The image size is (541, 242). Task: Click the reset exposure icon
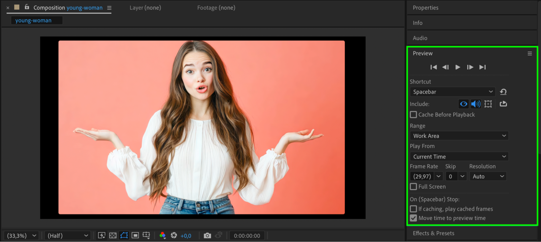coord(174,236)
